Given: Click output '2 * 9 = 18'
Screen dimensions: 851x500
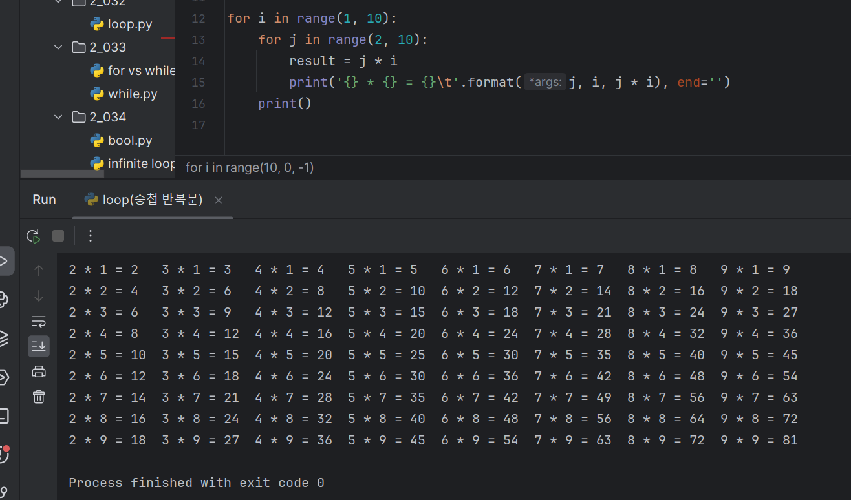Looking at the screenshot, I should point(107,441).
